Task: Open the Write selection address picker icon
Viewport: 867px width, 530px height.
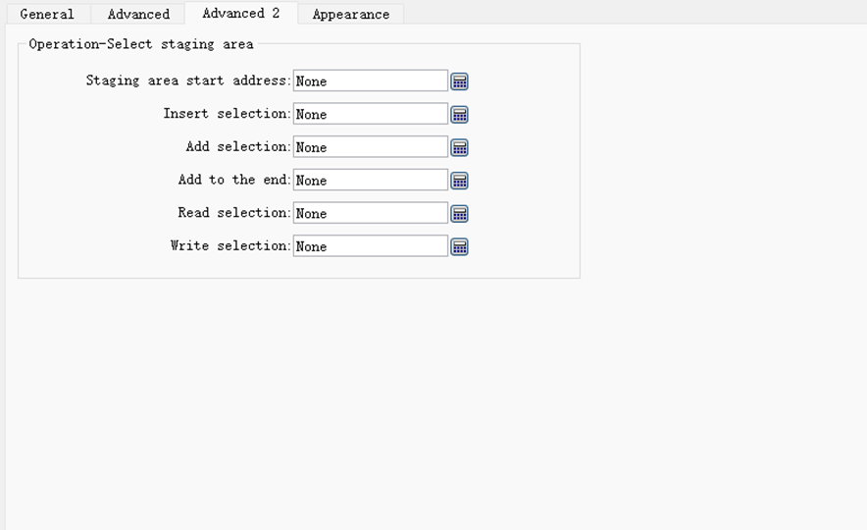Action: (x=459, y=246)
